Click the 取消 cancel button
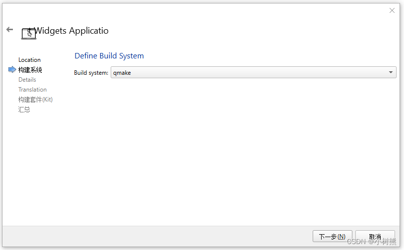 click(375, 236)
